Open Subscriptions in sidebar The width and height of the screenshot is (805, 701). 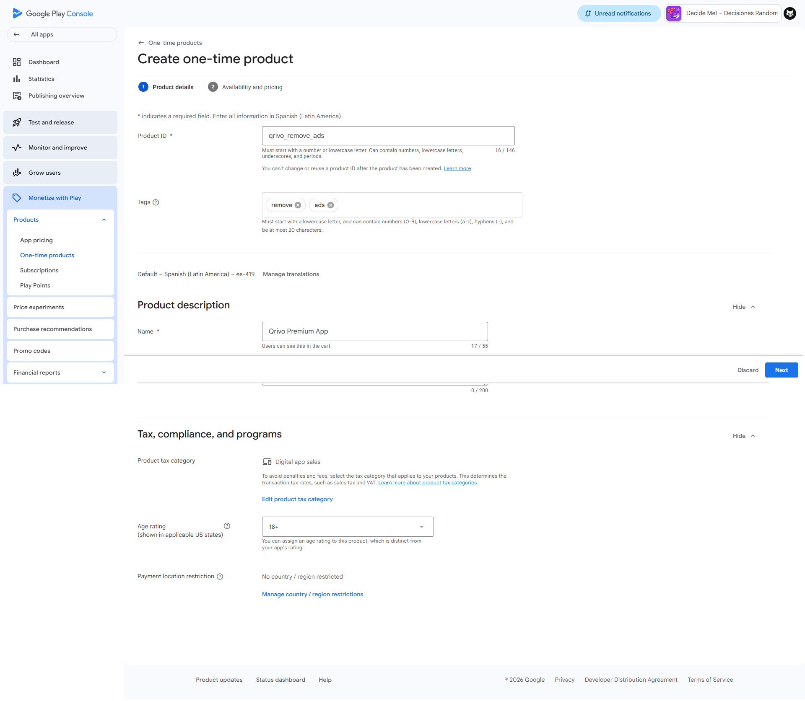tap(39, 270)
